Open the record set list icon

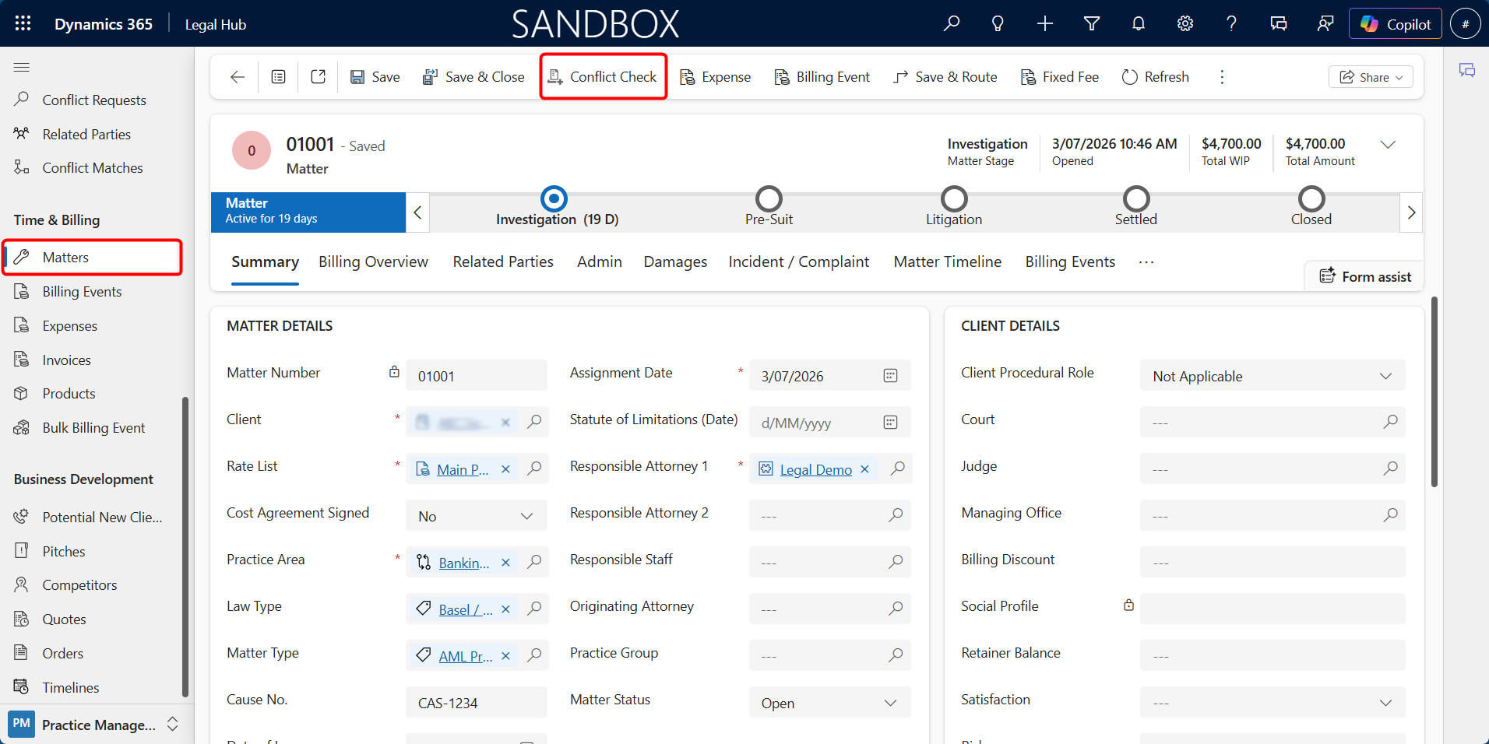point(278,77)
